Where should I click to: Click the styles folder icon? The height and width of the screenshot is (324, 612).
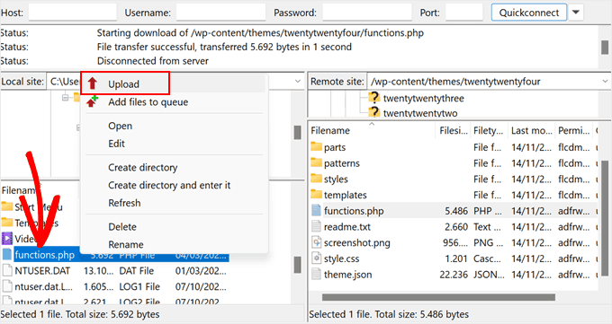pos(316,179)
